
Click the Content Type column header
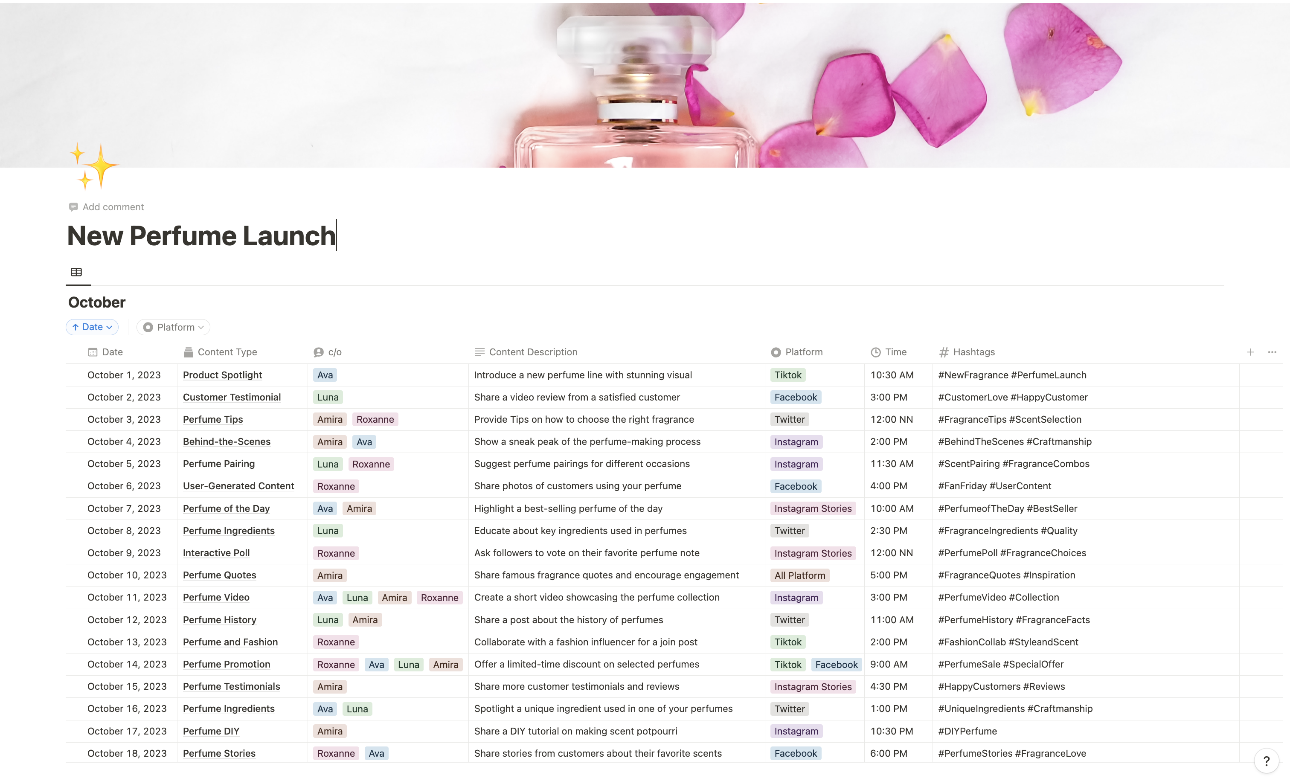pos(227,352)
